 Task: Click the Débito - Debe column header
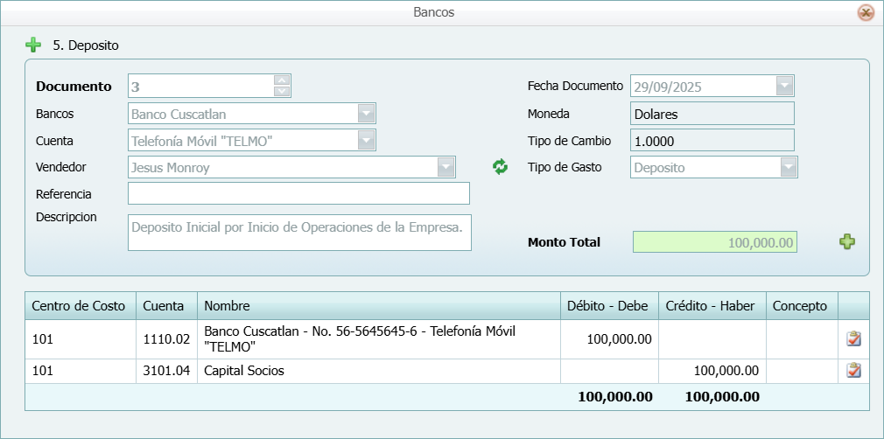tap(607, 306)
